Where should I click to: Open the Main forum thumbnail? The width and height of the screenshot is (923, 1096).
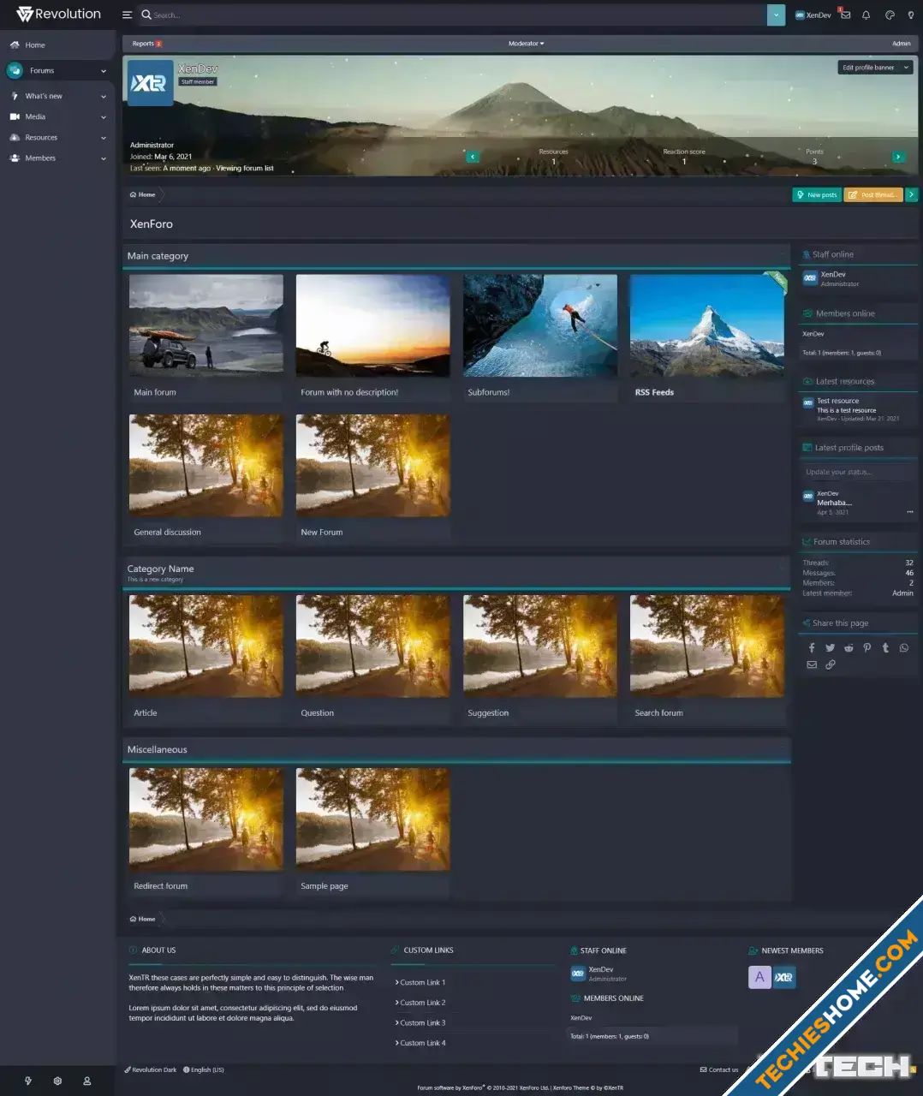coord(206,325)
